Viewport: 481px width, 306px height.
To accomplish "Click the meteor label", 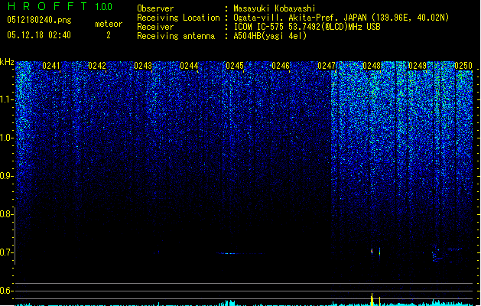I will [109, 24].
